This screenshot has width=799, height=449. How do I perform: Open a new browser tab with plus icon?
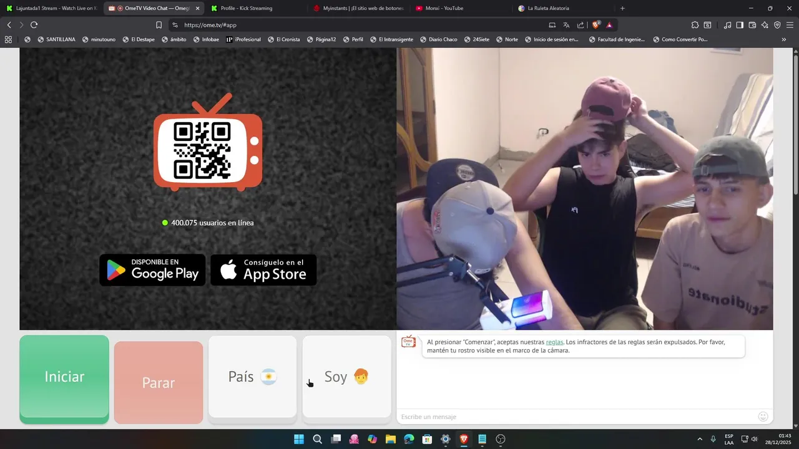click(622, 8)
